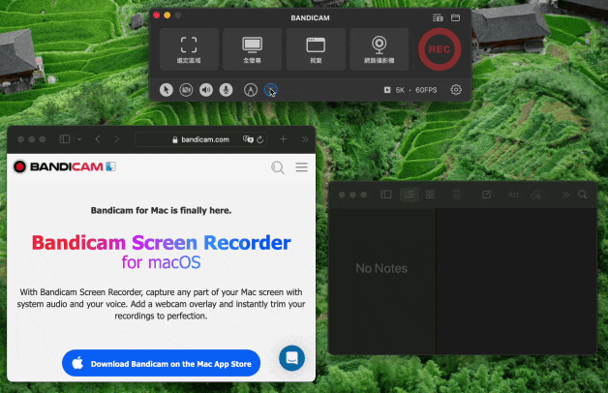
Task: Choose the webcam capture mode (網路攝影機)
Action: pyautogui.click(x=379, y=50)
